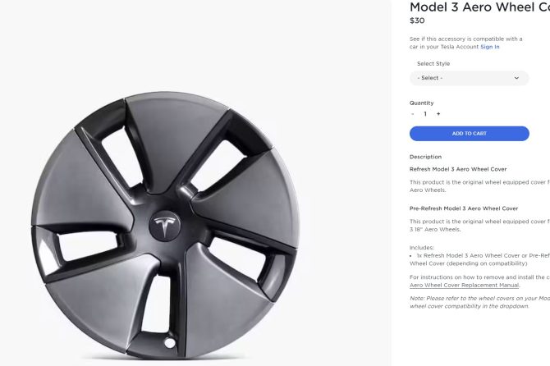The height and width of the screenshot is (366, 550).
Task: Open the Aero Wheel Cover Replacement Manual link
Action: (464, 286)
